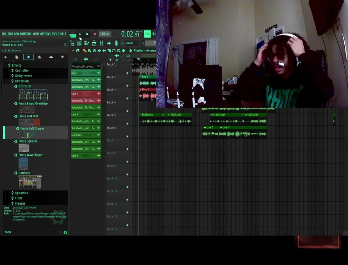The width and height of the screenshot is (348, 265).
Task: Select the red 'Line 2' pattern in picker
Action: (86, 93)
